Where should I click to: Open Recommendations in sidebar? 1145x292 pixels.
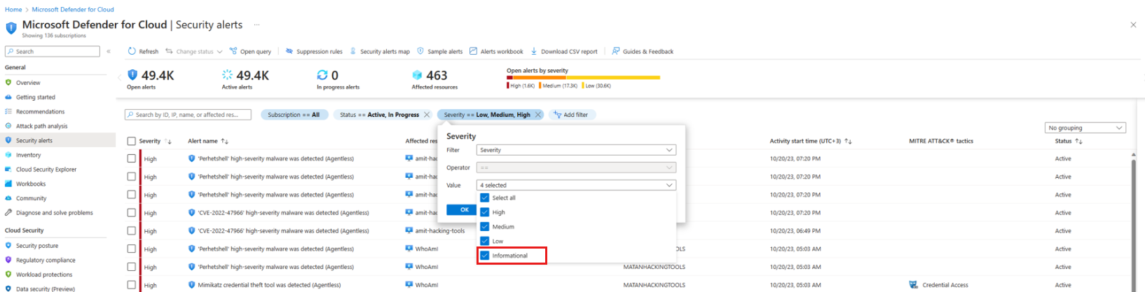tap(40, 111)
